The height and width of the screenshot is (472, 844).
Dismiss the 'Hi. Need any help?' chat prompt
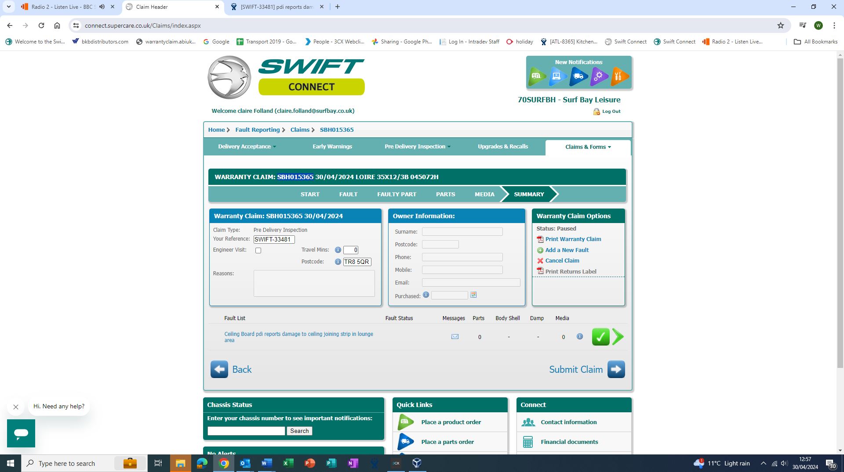(x=16, y=407)
